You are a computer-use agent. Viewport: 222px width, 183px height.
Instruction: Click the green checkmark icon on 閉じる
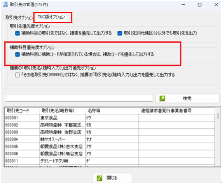click(100, 178)
